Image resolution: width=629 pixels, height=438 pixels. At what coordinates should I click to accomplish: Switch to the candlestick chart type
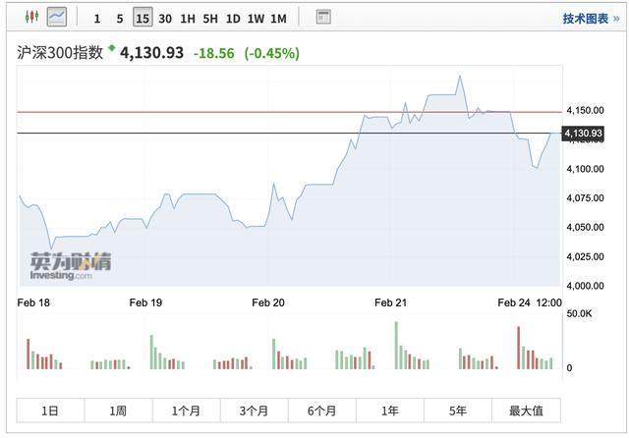coord(30,18)
